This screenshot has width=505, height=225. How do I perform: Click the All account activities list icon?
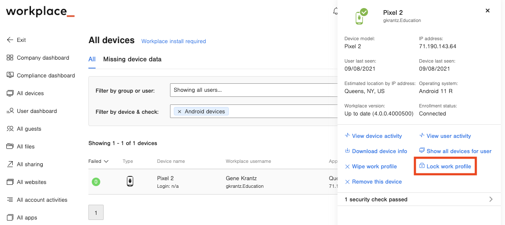point(10,200)
